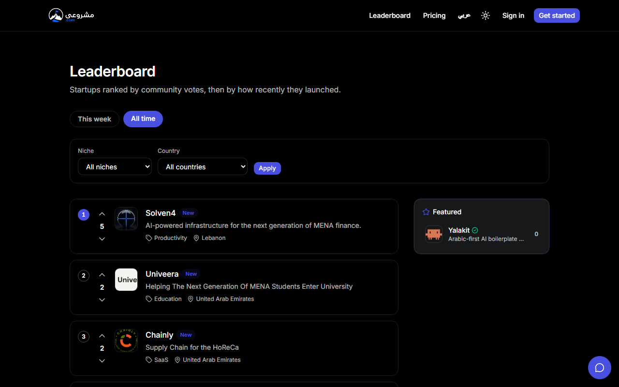This screenshot has width=619, height=387.
Task: Open Leaderboard in the top navigation
Action: (390, 15)
